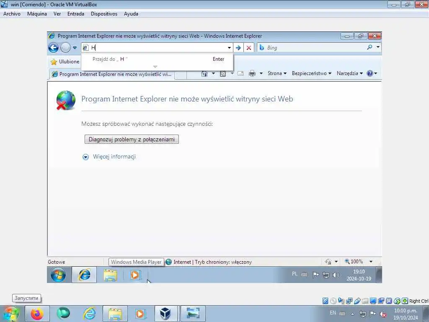
Task: Open the Entrada menu
Action: click(76, 14)
